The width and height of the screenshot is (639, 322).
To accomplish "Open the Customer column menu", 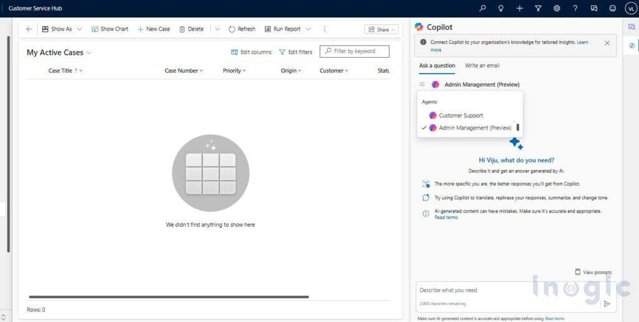I will (x=334, y=71).
